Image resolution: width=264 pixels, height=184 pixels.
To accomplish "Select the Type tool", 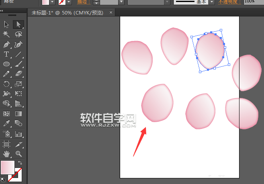I will point(6,54).
